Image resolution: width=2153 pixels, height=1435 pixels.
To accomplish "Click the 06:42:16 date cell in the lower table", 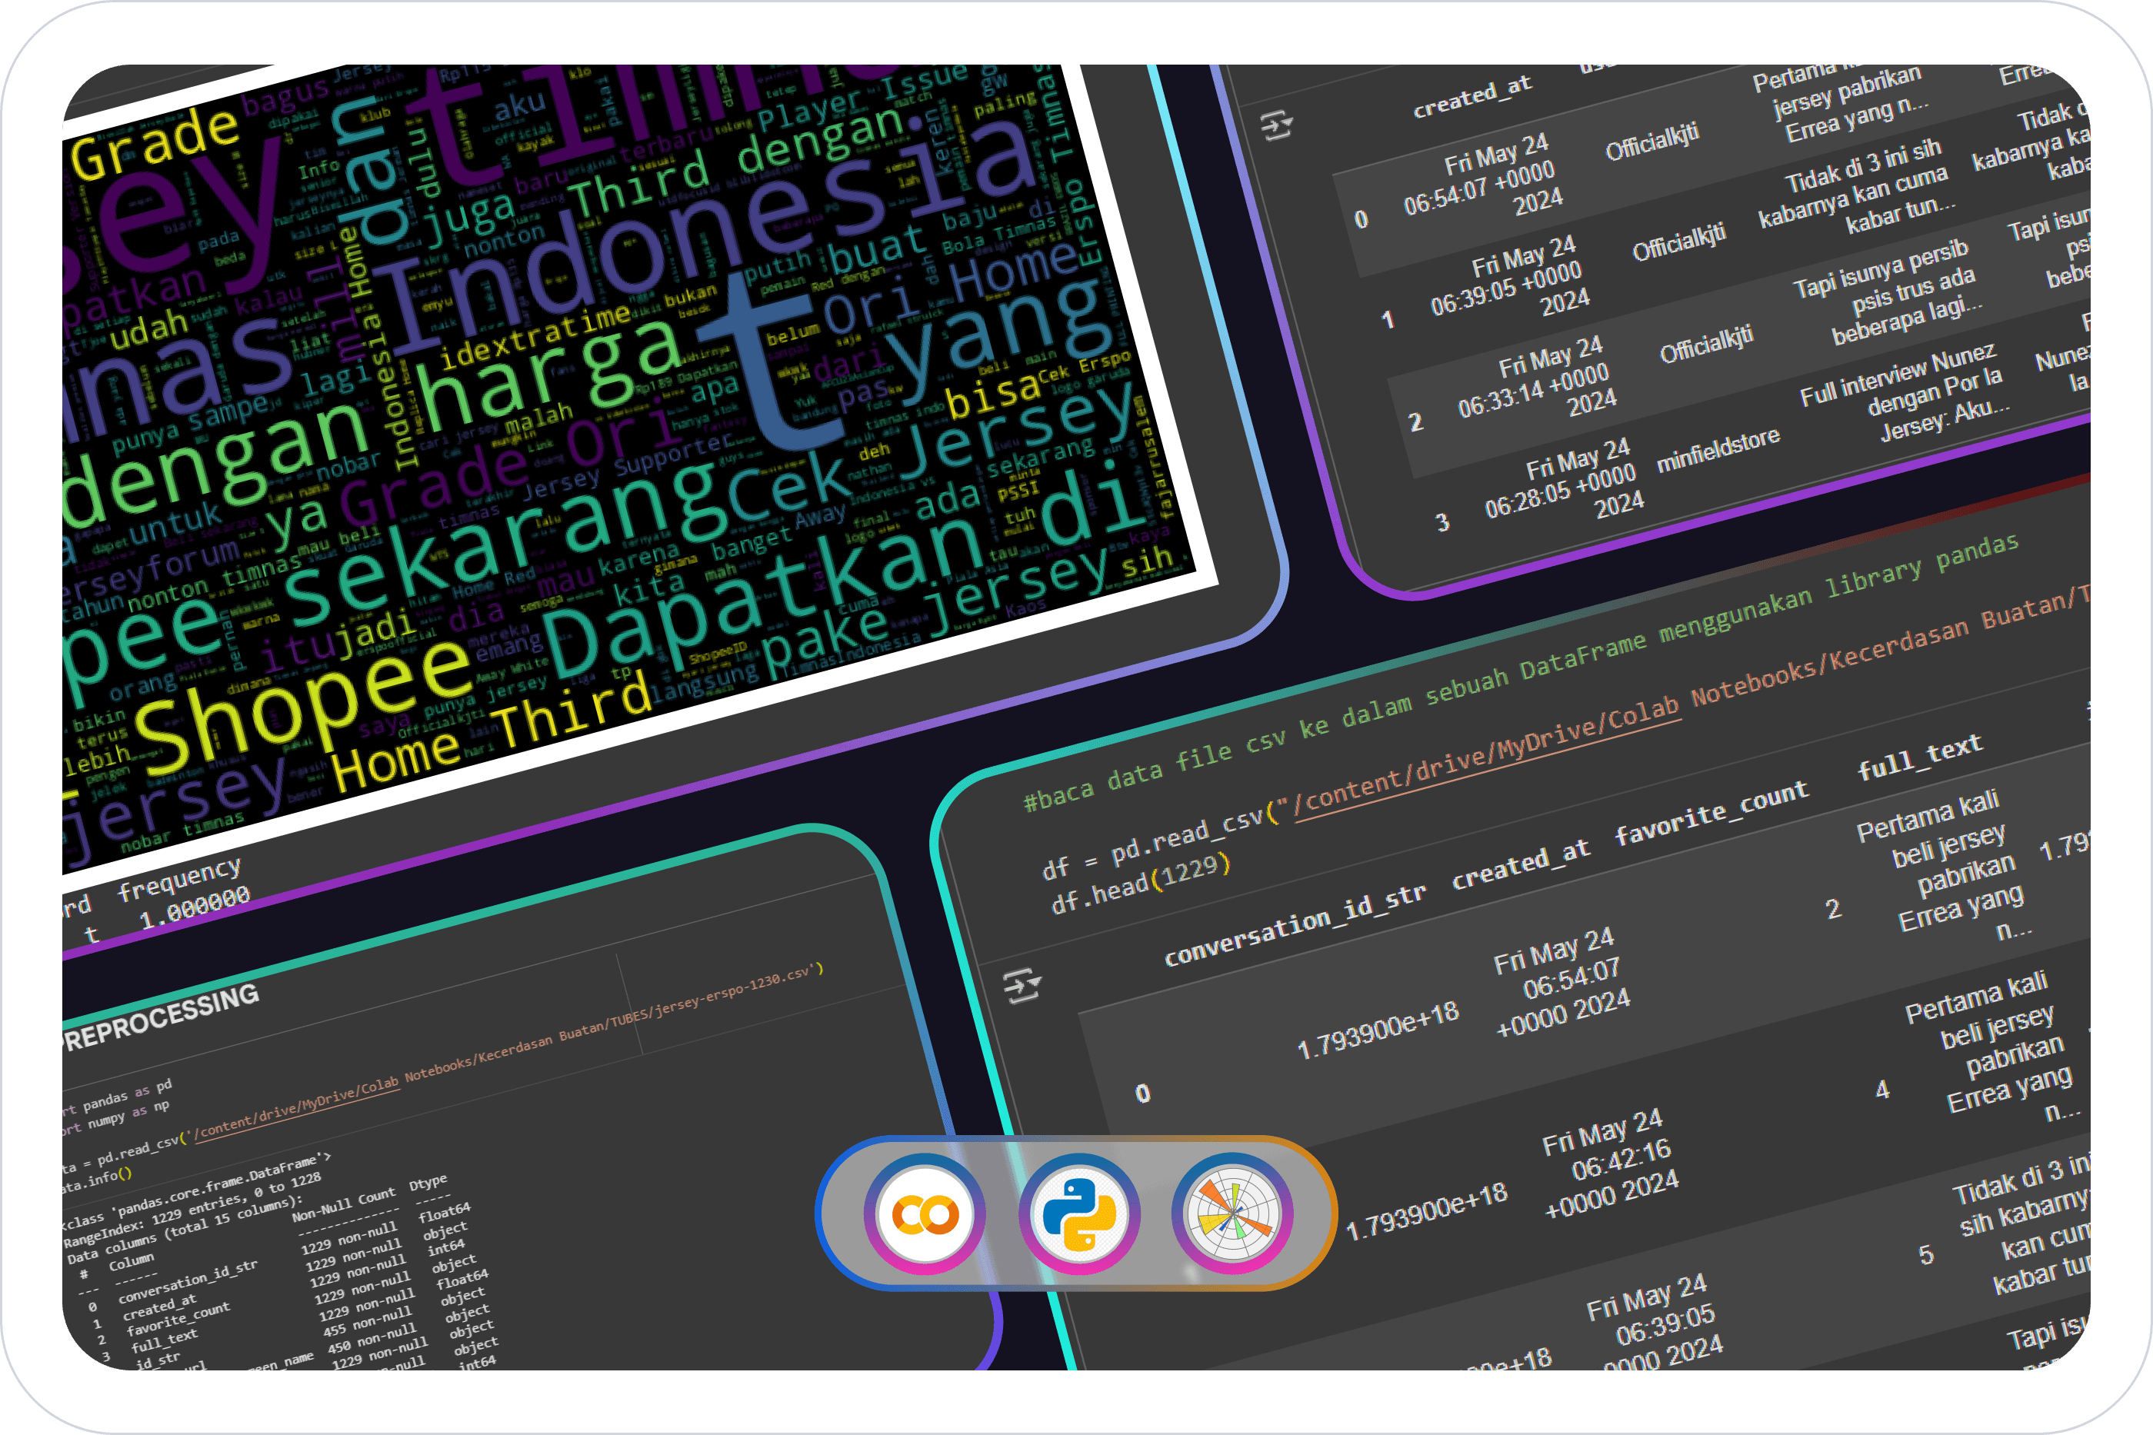I will pyautogui.click(x=1610, y=1165).
